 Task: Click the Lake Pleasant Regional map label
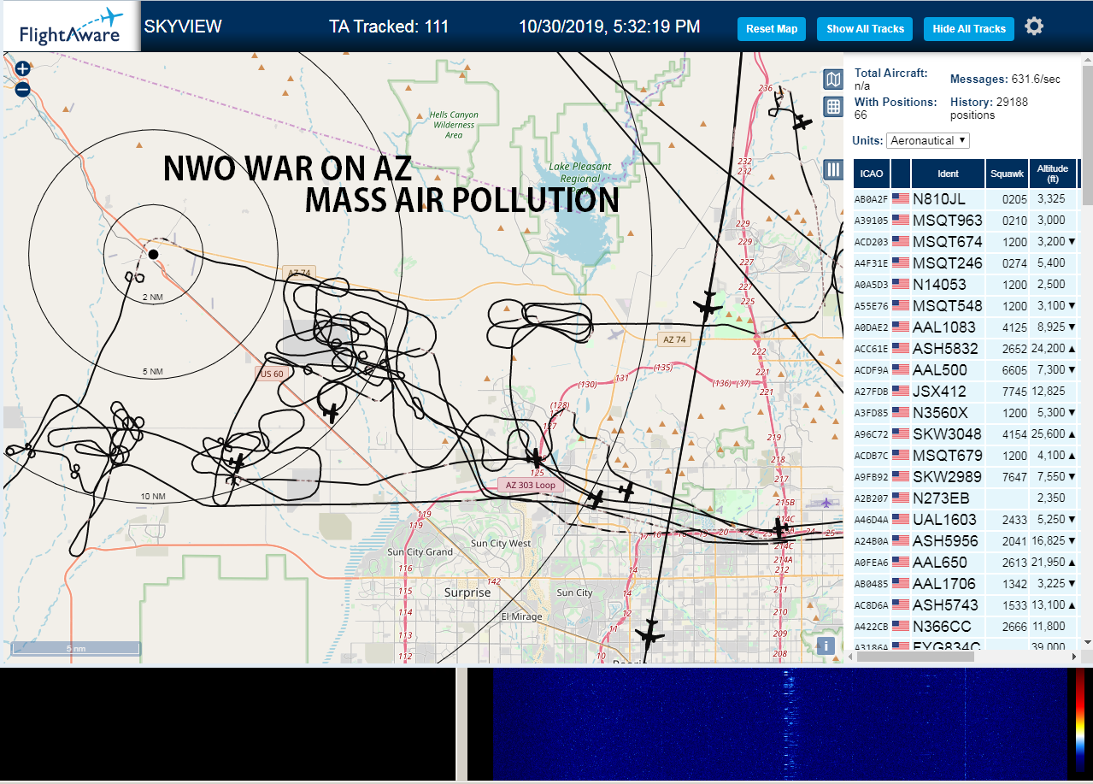pos(580,173)
